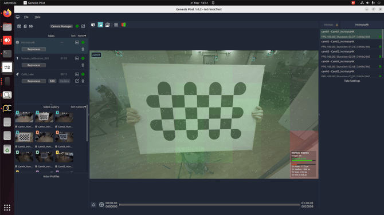The image size is (384, 215).
Task: Click the add new take icon
Action: point(19,26)
